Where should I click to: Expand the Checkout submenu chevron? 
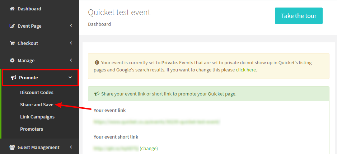pyautogui.click(x=71, y=43)
